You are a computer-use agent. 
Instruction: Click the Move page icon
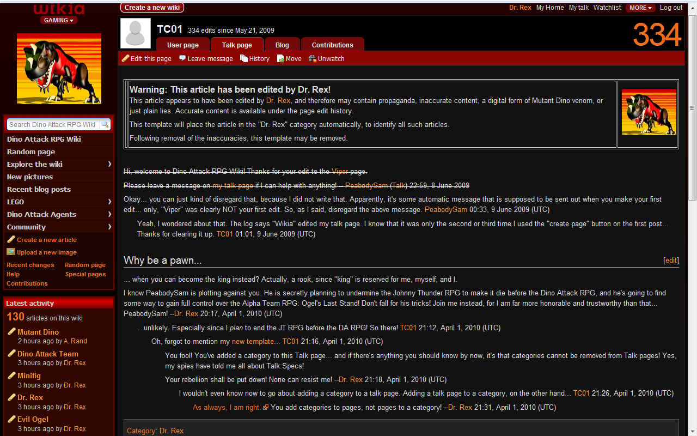click(281, 58)
